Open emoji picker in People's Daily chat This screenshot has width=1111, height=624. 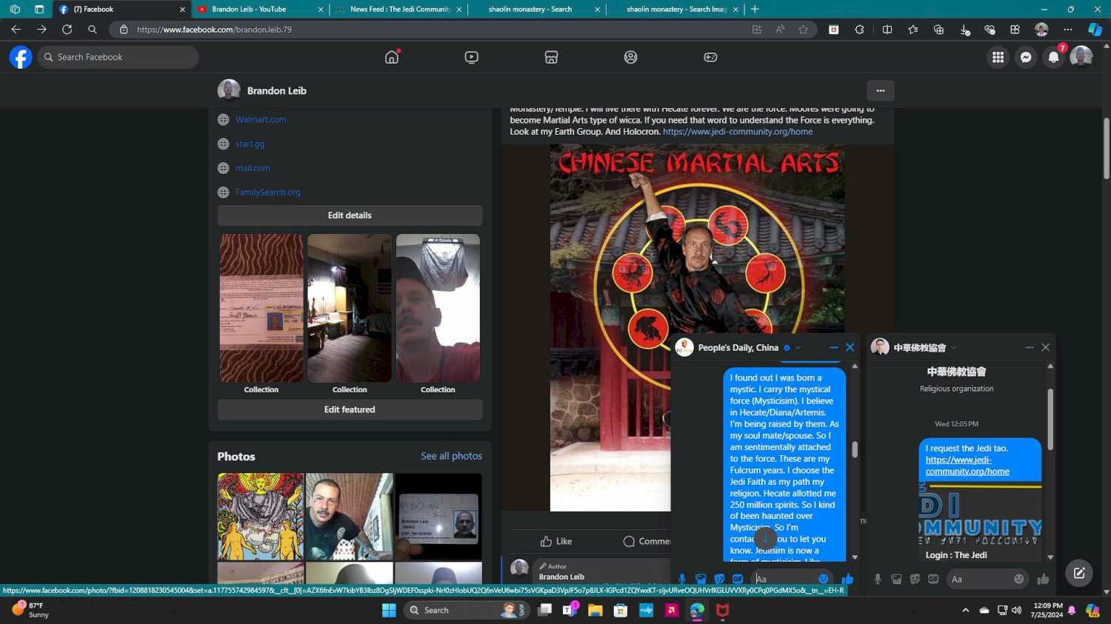coord(823,579)
